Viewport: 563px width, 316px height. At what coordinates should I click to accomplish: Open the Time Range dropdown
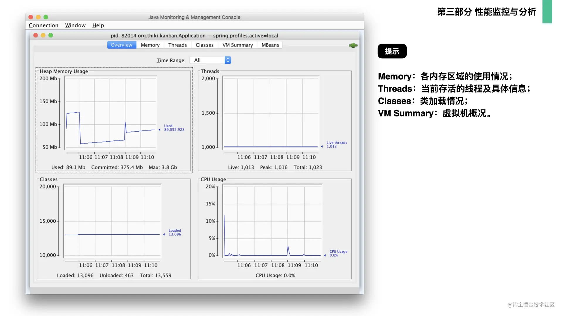pos(211,60)
